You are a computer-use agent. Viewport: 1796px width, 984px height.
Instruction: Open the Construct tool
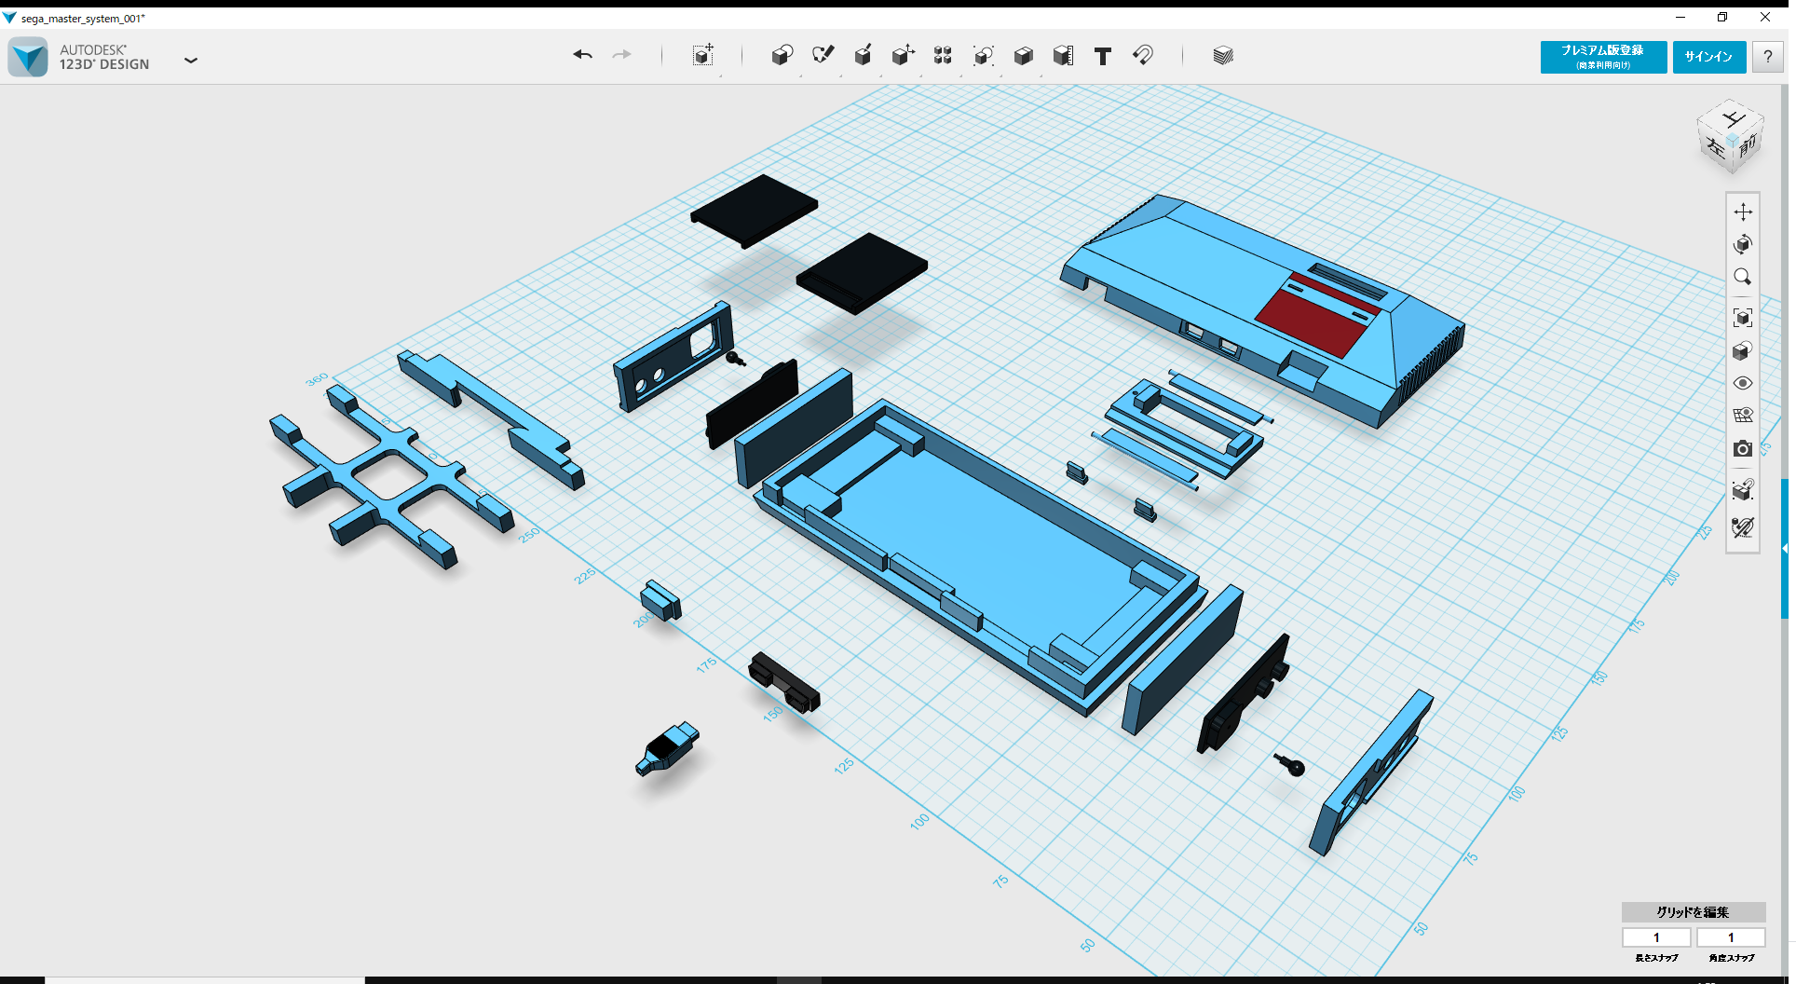863,56
